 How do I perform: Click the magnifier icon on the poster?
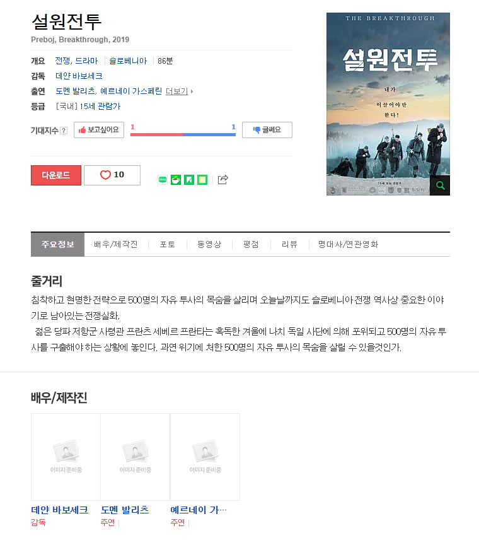pyautogui.click(x=440, y=185)
